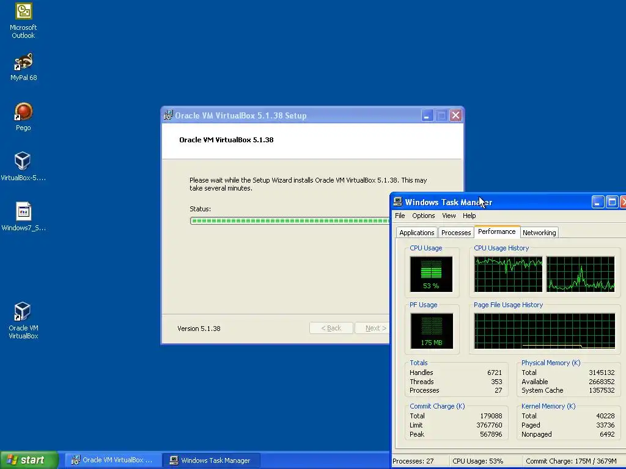Click the System Cache value 1357532

[x=602, y=390]
